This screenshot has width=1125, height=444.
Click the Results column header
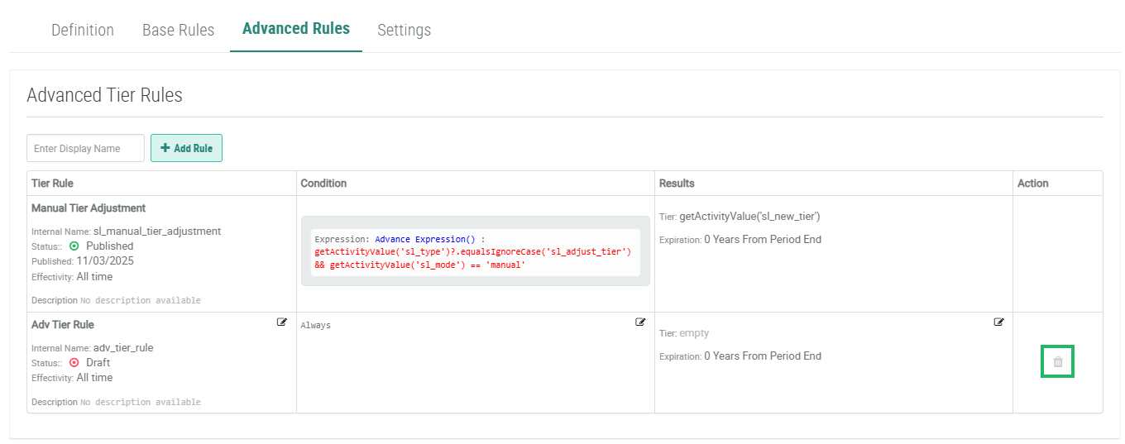point(677,184)
